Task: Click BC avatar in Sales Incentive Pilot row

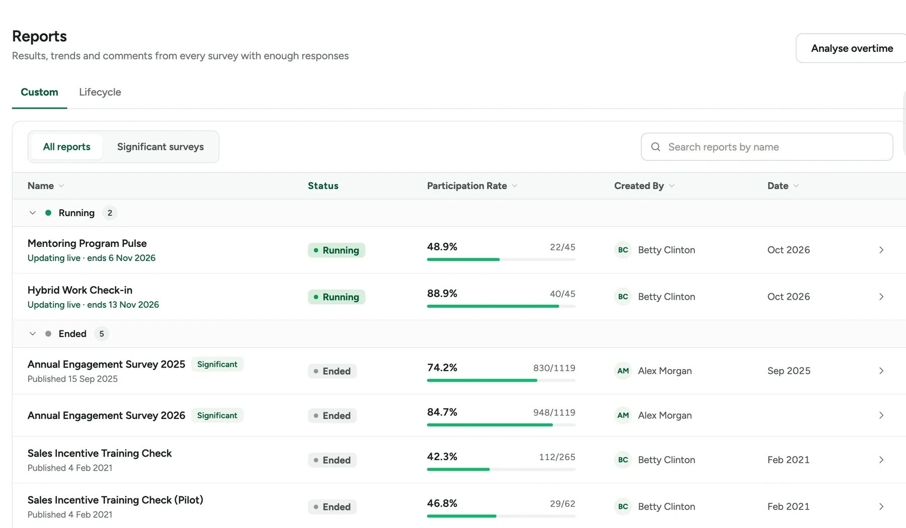Action: coord(623,506)
